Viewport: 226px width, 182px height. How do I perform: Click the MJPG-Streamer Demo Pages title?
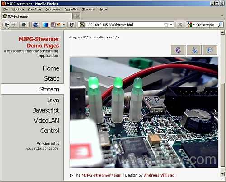coord(39,42)
